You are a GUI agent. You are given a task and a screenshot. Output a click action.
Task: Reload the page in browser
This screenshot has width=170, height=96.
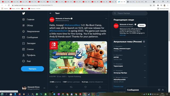tap(9, 5)
